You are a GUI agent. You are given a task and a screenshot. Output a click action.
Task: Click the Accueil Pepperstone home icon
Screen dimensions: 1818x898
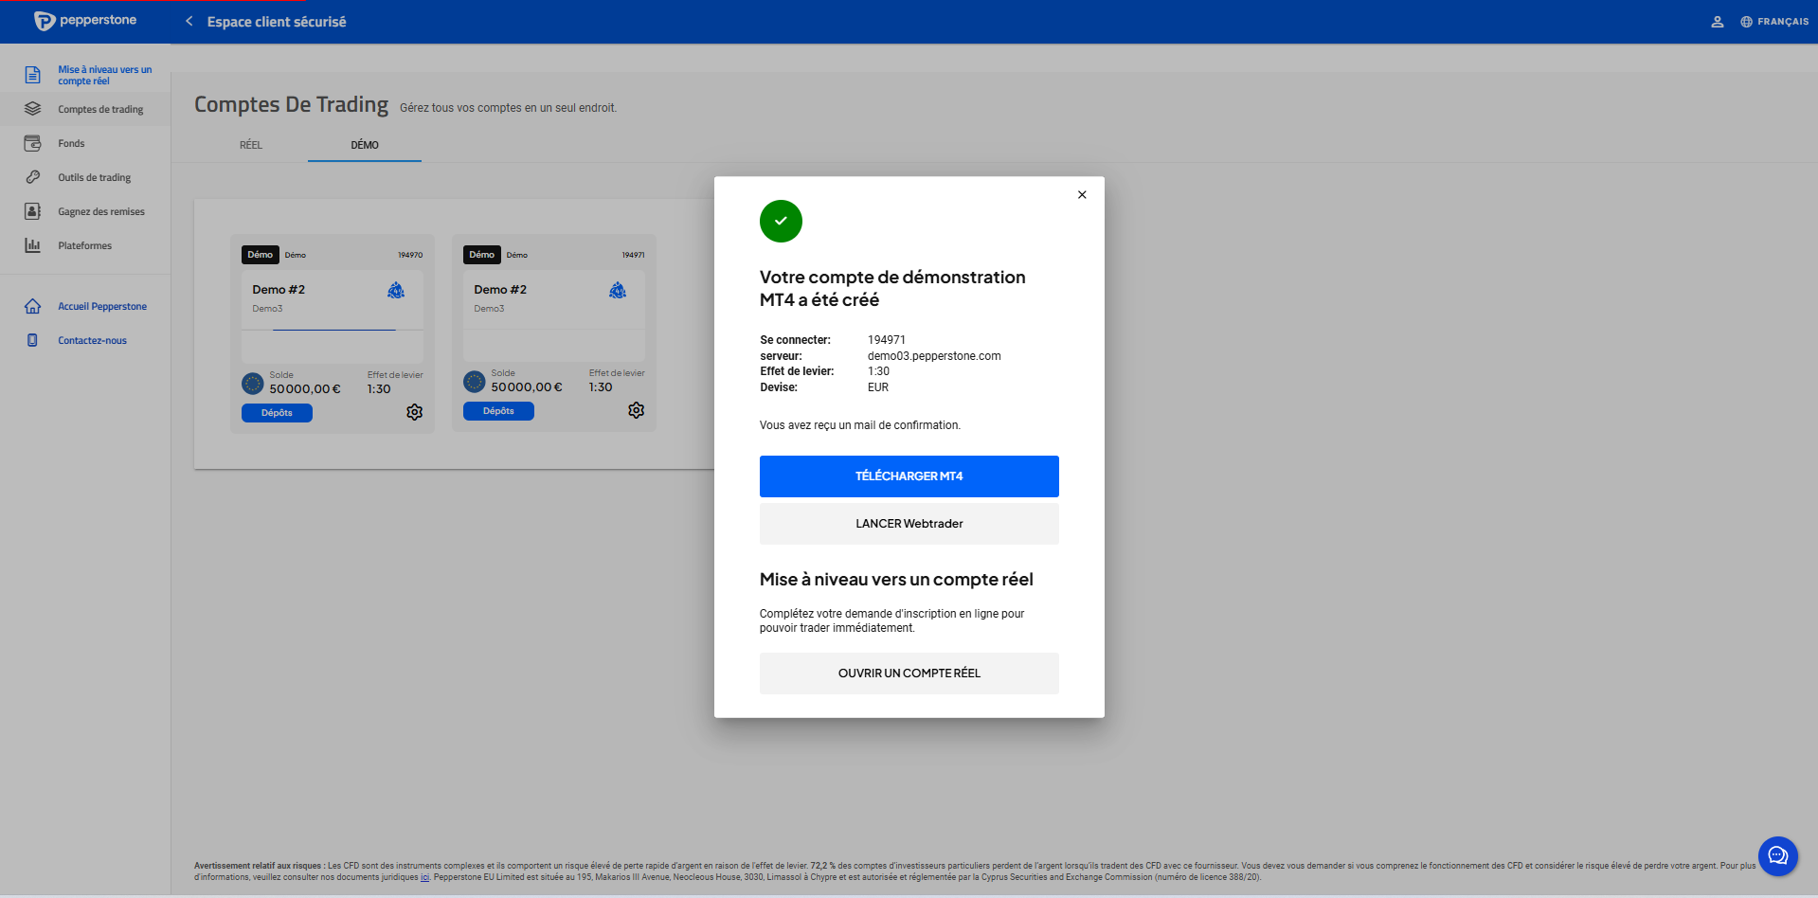(32, 306)
